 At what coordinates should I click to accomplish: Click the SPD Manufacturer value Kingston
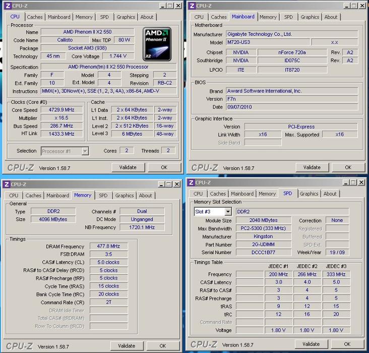pyautogui.click(x=263, y=237)
